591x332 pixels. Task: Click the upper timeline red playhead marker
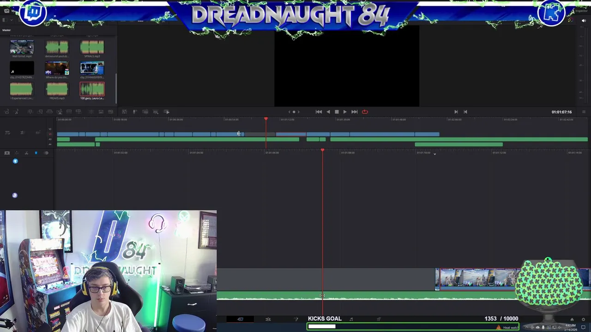tap(266, 119)
